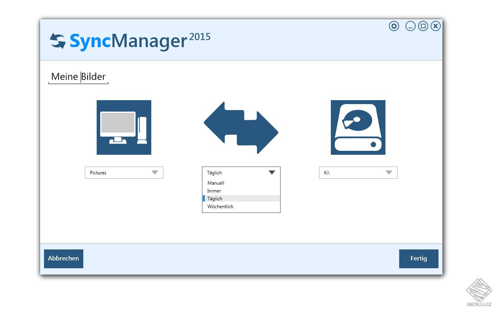Image resolution: width=499 pixels, height=315 pixels.
Task: Click the two-way sync arrows icon
Action: tap(241, 128)
